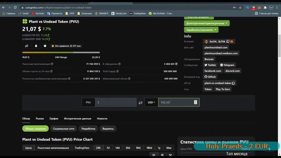Set chart range to 30d

tap(128, 148)
